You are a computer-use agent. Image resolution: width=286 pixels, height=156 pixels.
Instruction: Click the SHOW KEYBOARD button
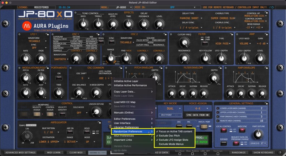[x=263, y=153]
